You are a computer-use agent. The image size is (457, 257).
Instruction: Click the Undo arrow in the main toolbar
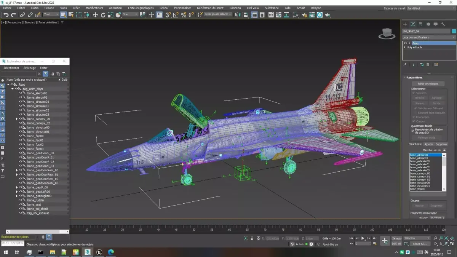6,15
